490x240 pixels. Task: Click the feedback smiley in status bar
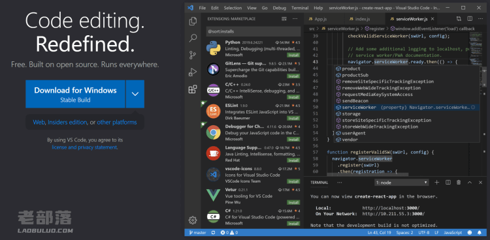click(x=469, y=233)
